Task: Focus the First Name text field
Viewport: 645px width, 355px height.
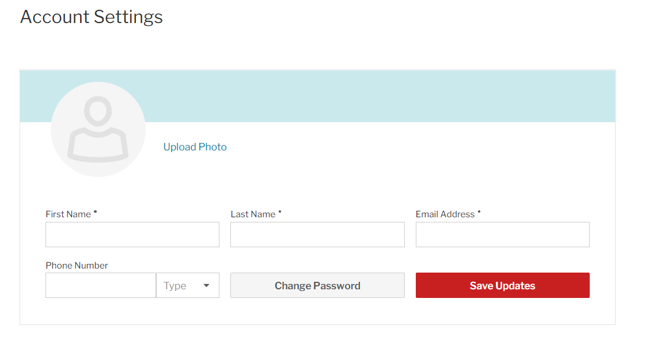Action: pyautogui.click(x=132, y=235)
